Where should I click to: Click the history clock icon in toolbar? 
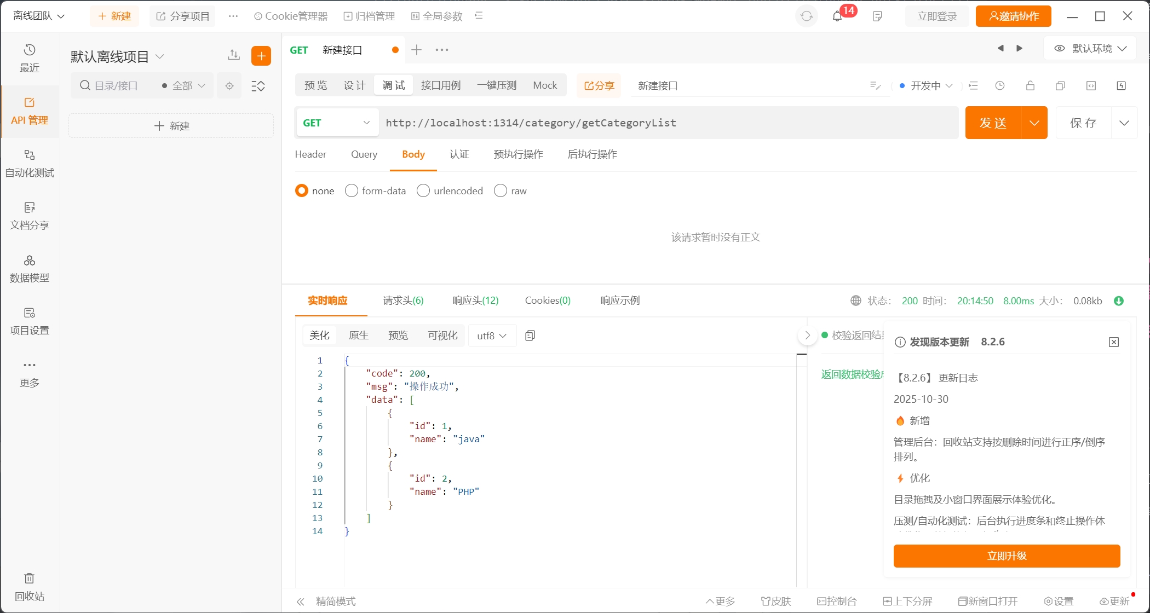click(x=1000, y=85)
